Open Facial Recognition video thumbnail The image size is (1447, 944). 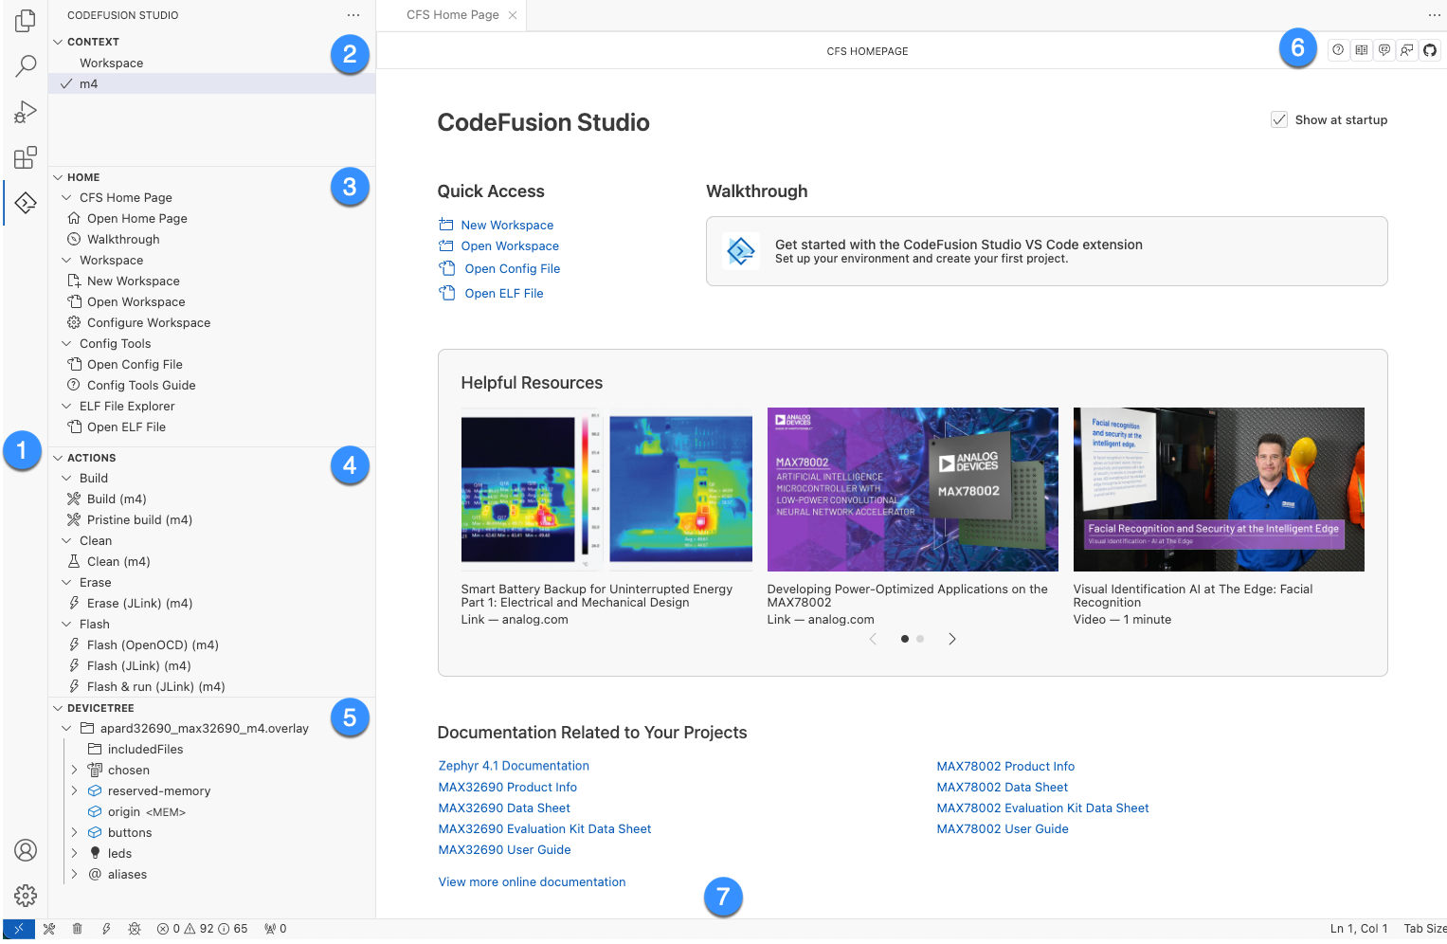1219,489
